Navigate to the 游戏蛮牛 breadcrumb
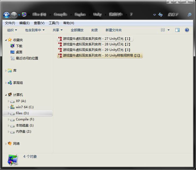The height and width of the screenshot is (170, 196). pyautogui.click(x=116, y=15)
